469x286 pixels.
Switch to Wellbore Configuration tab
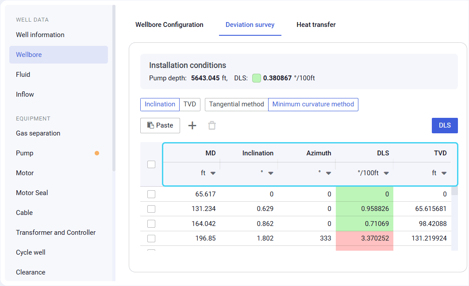169,25
